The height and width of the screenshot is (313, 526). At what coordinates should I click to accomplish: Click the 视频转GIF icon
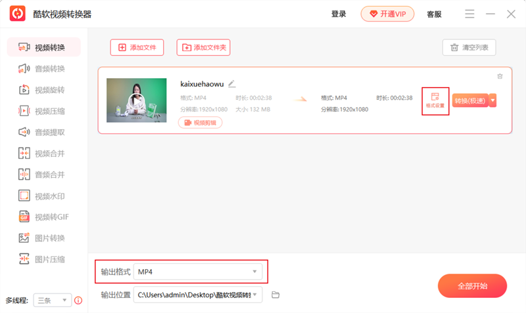click(x=24, y=217)
